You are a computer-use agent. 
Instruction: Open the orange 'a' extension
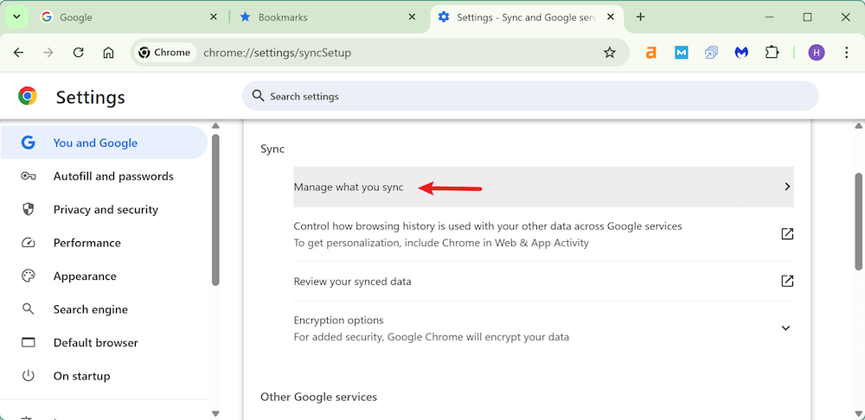coord(651,53)
